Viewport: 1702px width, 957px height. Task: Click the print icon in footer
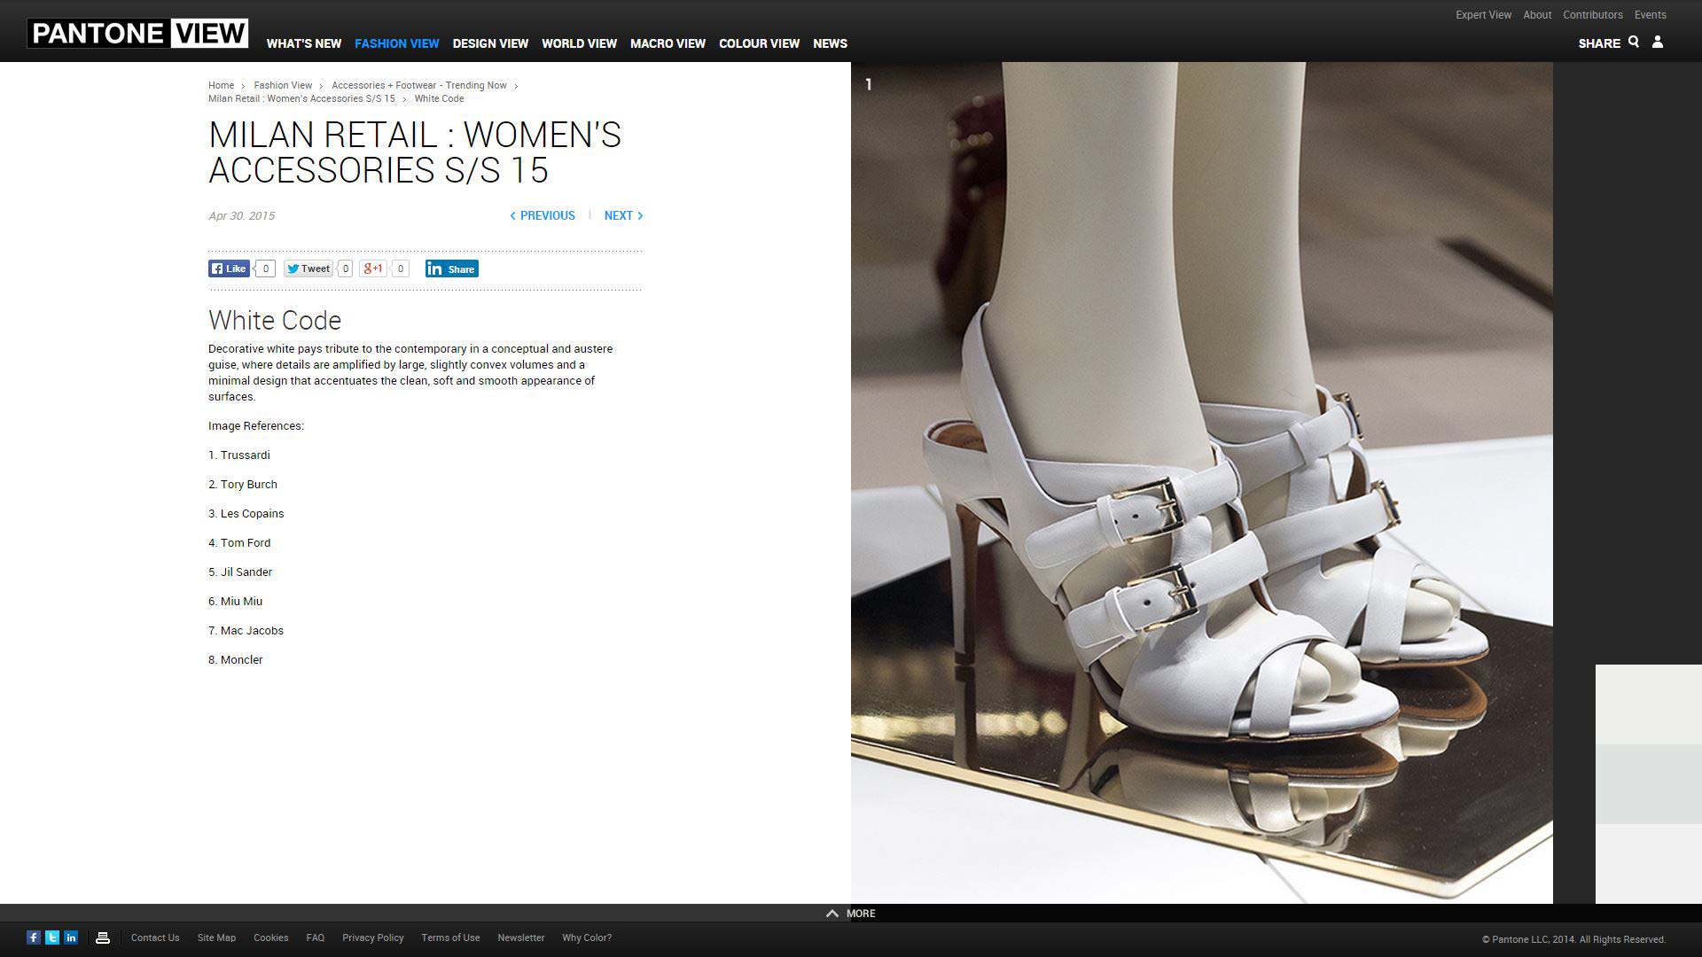(x=103, y=938)
